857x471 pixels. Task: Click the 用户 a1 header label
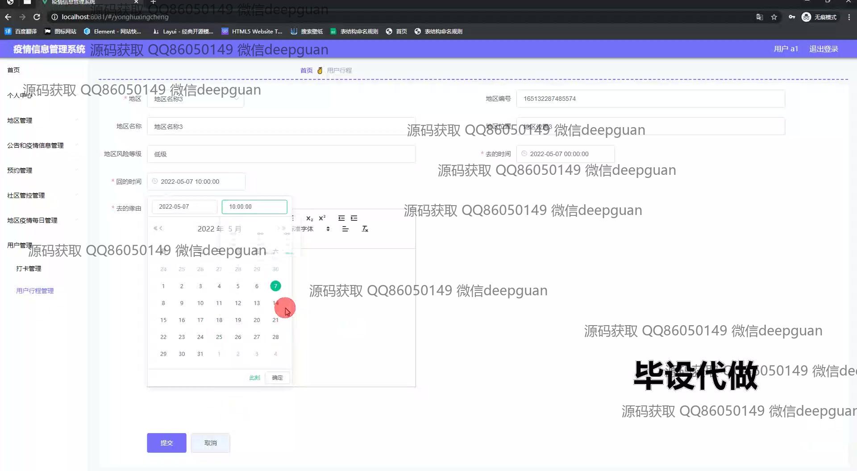coord(786,49)
